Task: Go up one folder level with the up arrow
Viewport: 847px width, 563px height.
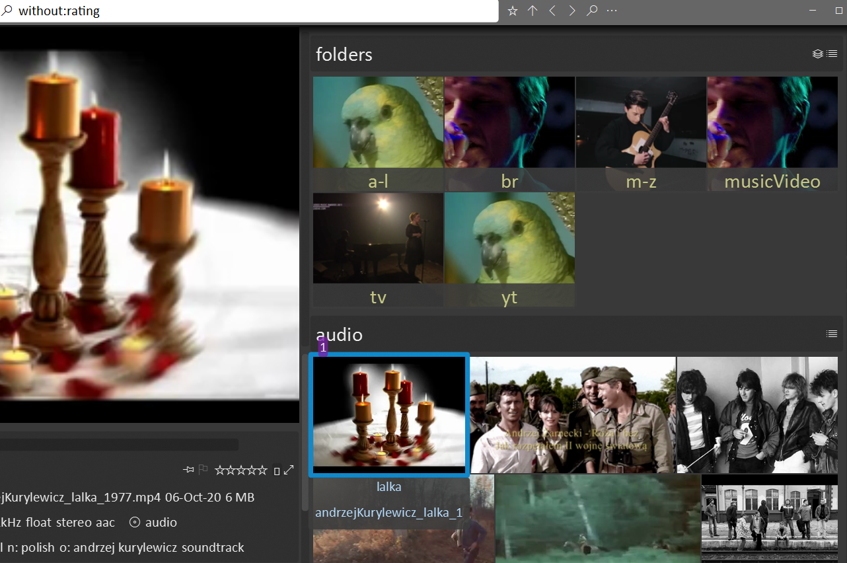Action: 533,11
